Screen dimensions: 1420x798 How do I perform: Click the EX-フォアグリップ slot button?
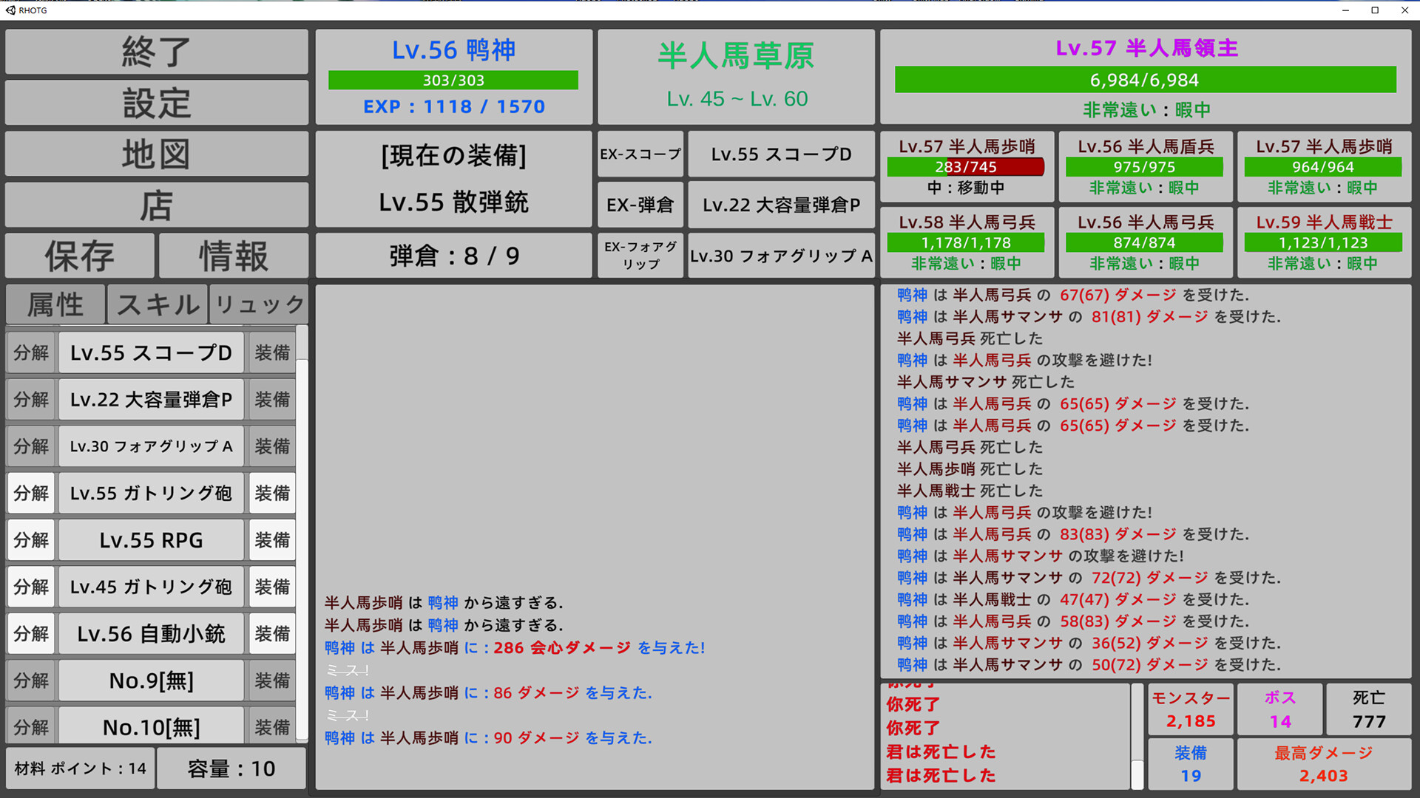pos(640,256)
